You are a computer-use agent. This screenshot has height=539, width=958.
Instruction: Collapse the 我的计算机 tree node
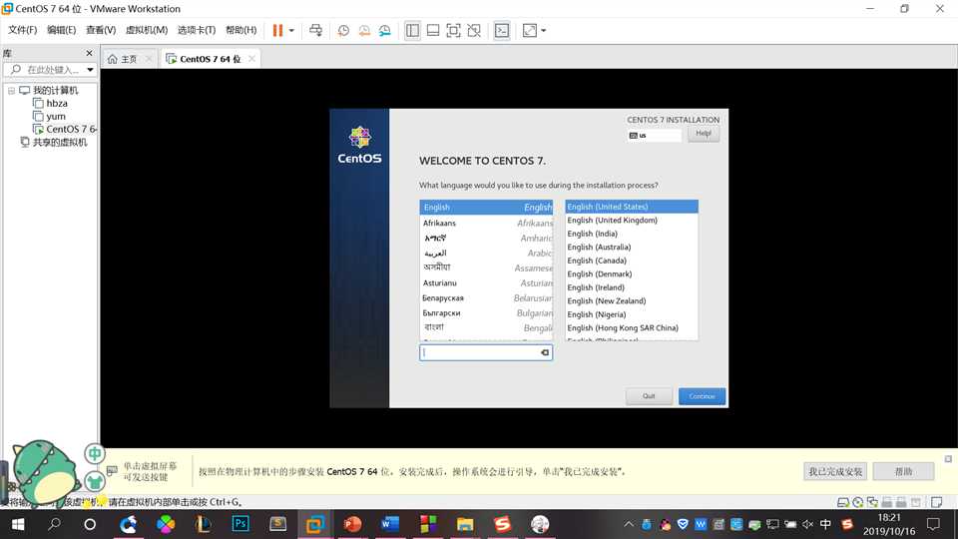[x=11, y=91]
